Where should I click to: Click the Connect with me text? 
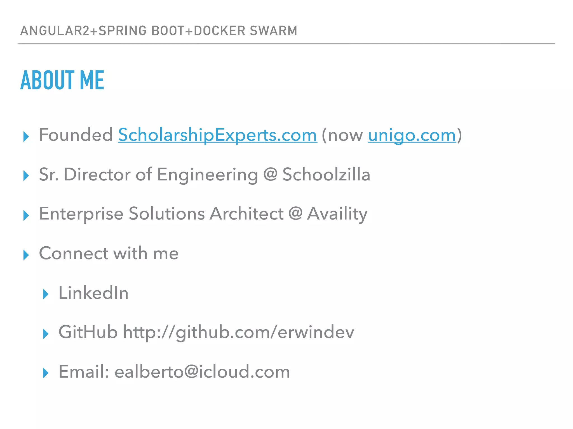point(109,253)
